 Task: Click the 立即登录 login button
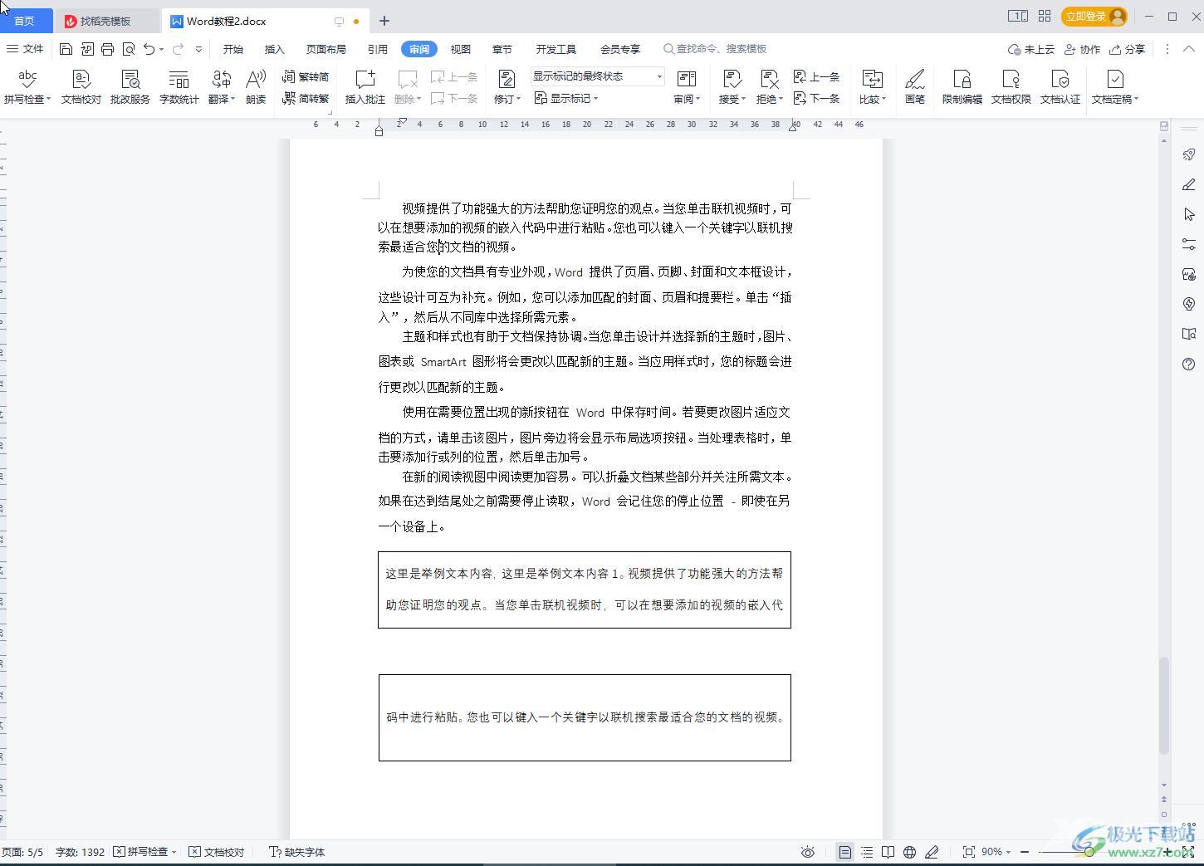[x=1094, y=16]
